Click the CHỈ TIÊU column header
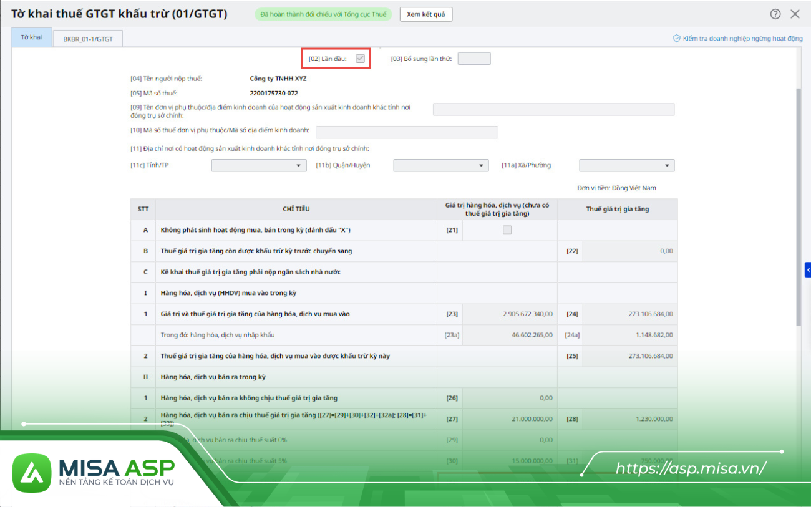The image size is (811, 507). pos(296,210)
